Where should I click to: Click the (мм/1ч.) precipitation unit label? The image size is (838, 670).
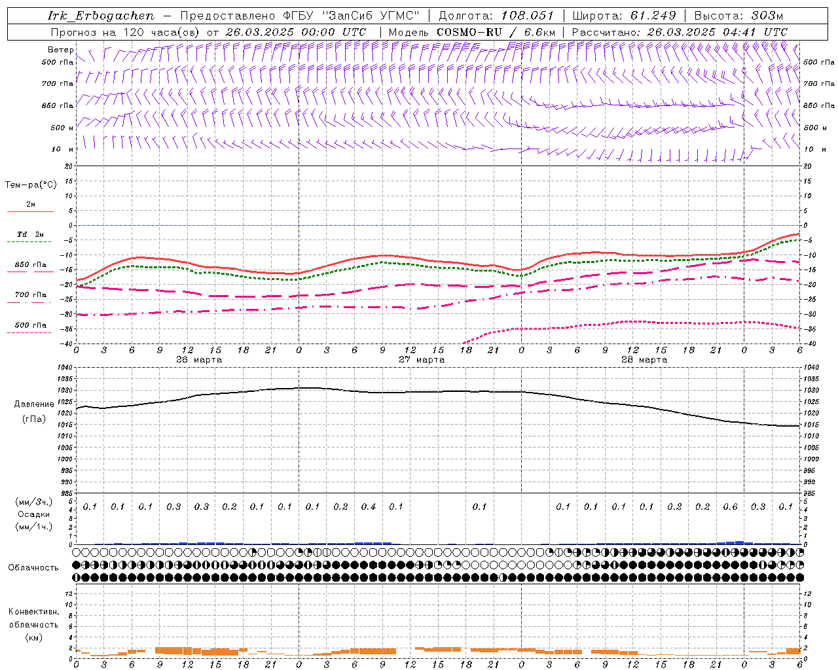(34, 527)
